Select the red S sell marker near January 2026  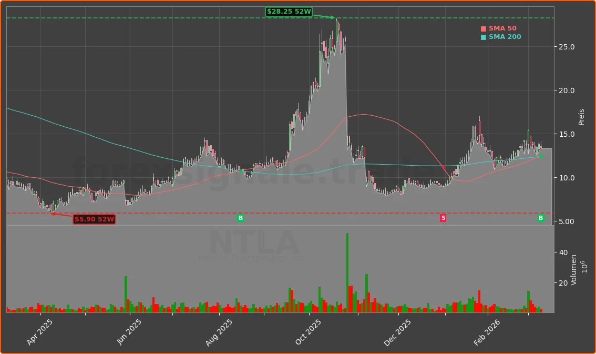[x=443, y=217]
